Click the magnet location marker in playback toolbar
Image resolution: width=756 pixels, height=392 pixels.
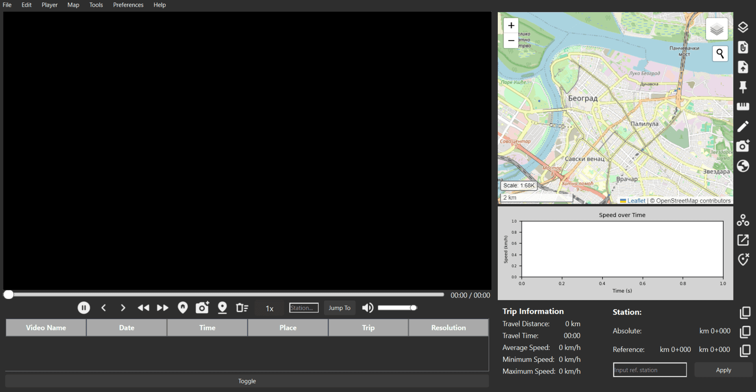pos(183,308)
